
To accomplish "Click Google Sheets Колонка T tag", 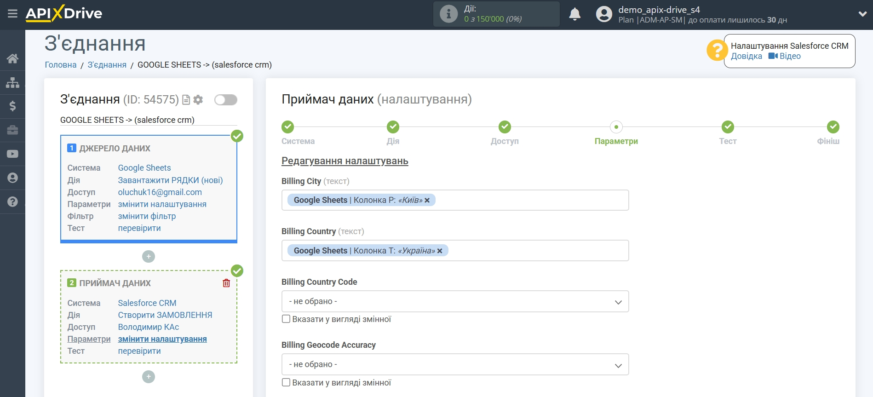I will [368, 251].
